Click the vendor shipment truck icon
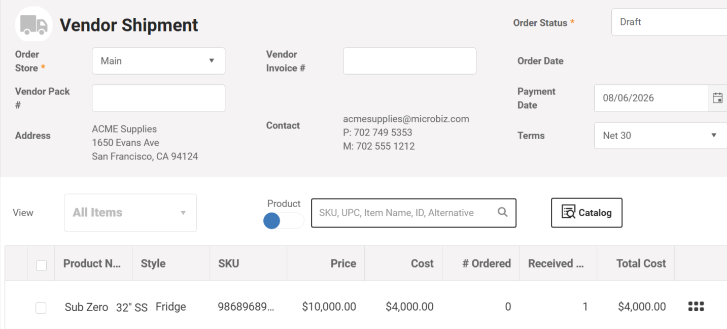The height and width of the screenshot is (329, 727). click(33, 24)
